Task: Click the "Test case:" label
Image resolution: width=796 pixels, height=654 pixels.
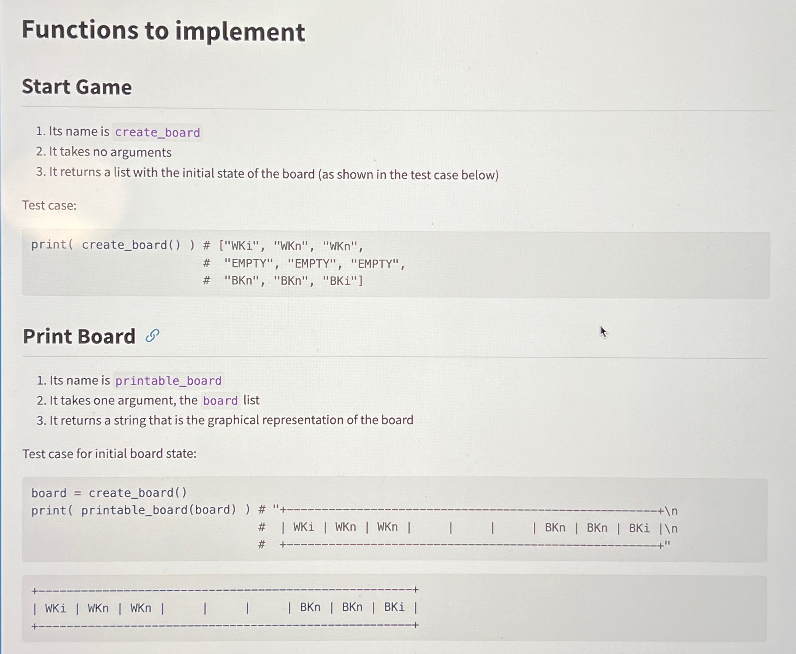Action: point(50,205)
